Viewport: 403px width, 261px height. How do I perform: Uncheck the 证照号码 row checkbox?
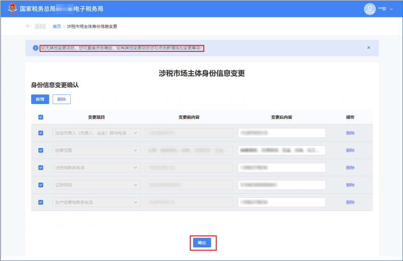click(41, 185)
